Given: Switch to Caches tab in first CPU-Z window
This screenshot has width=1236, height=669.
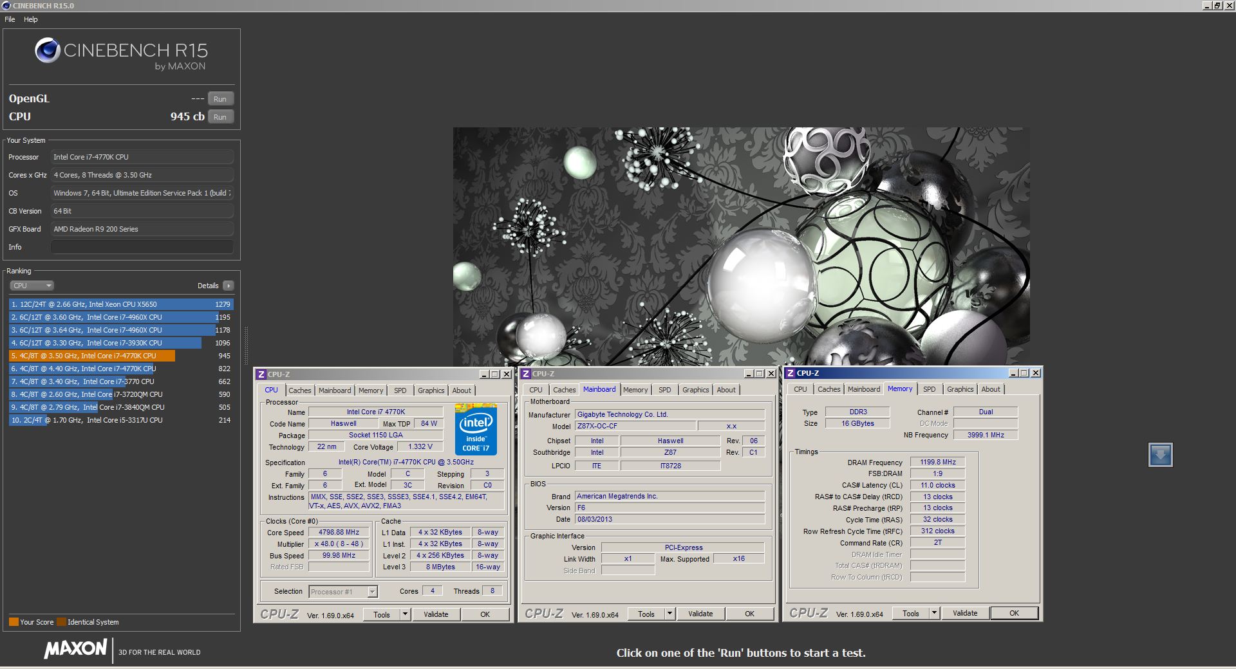Looking at the screenshot, I should 299,390.
